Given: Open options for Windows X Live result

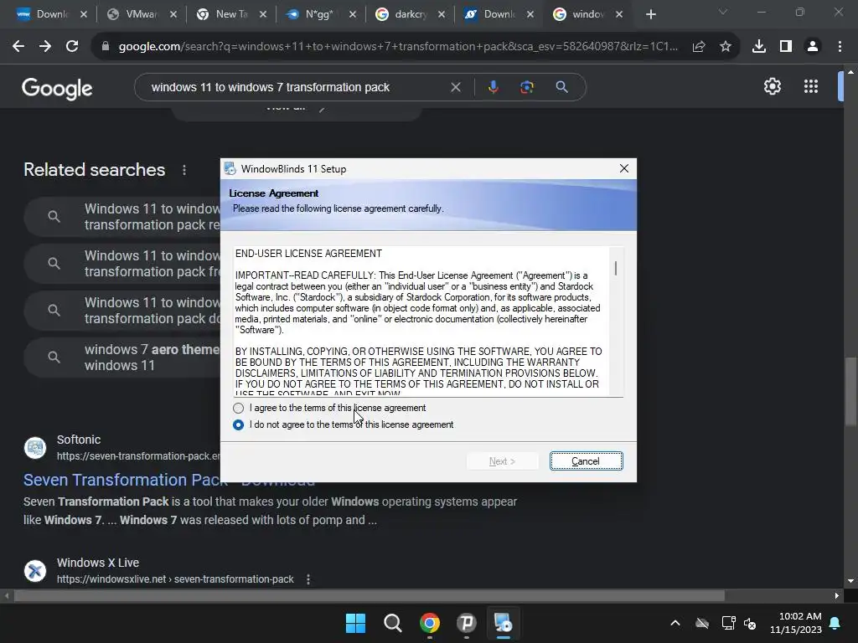Looking at the screenshot, I should coord(308,579).
